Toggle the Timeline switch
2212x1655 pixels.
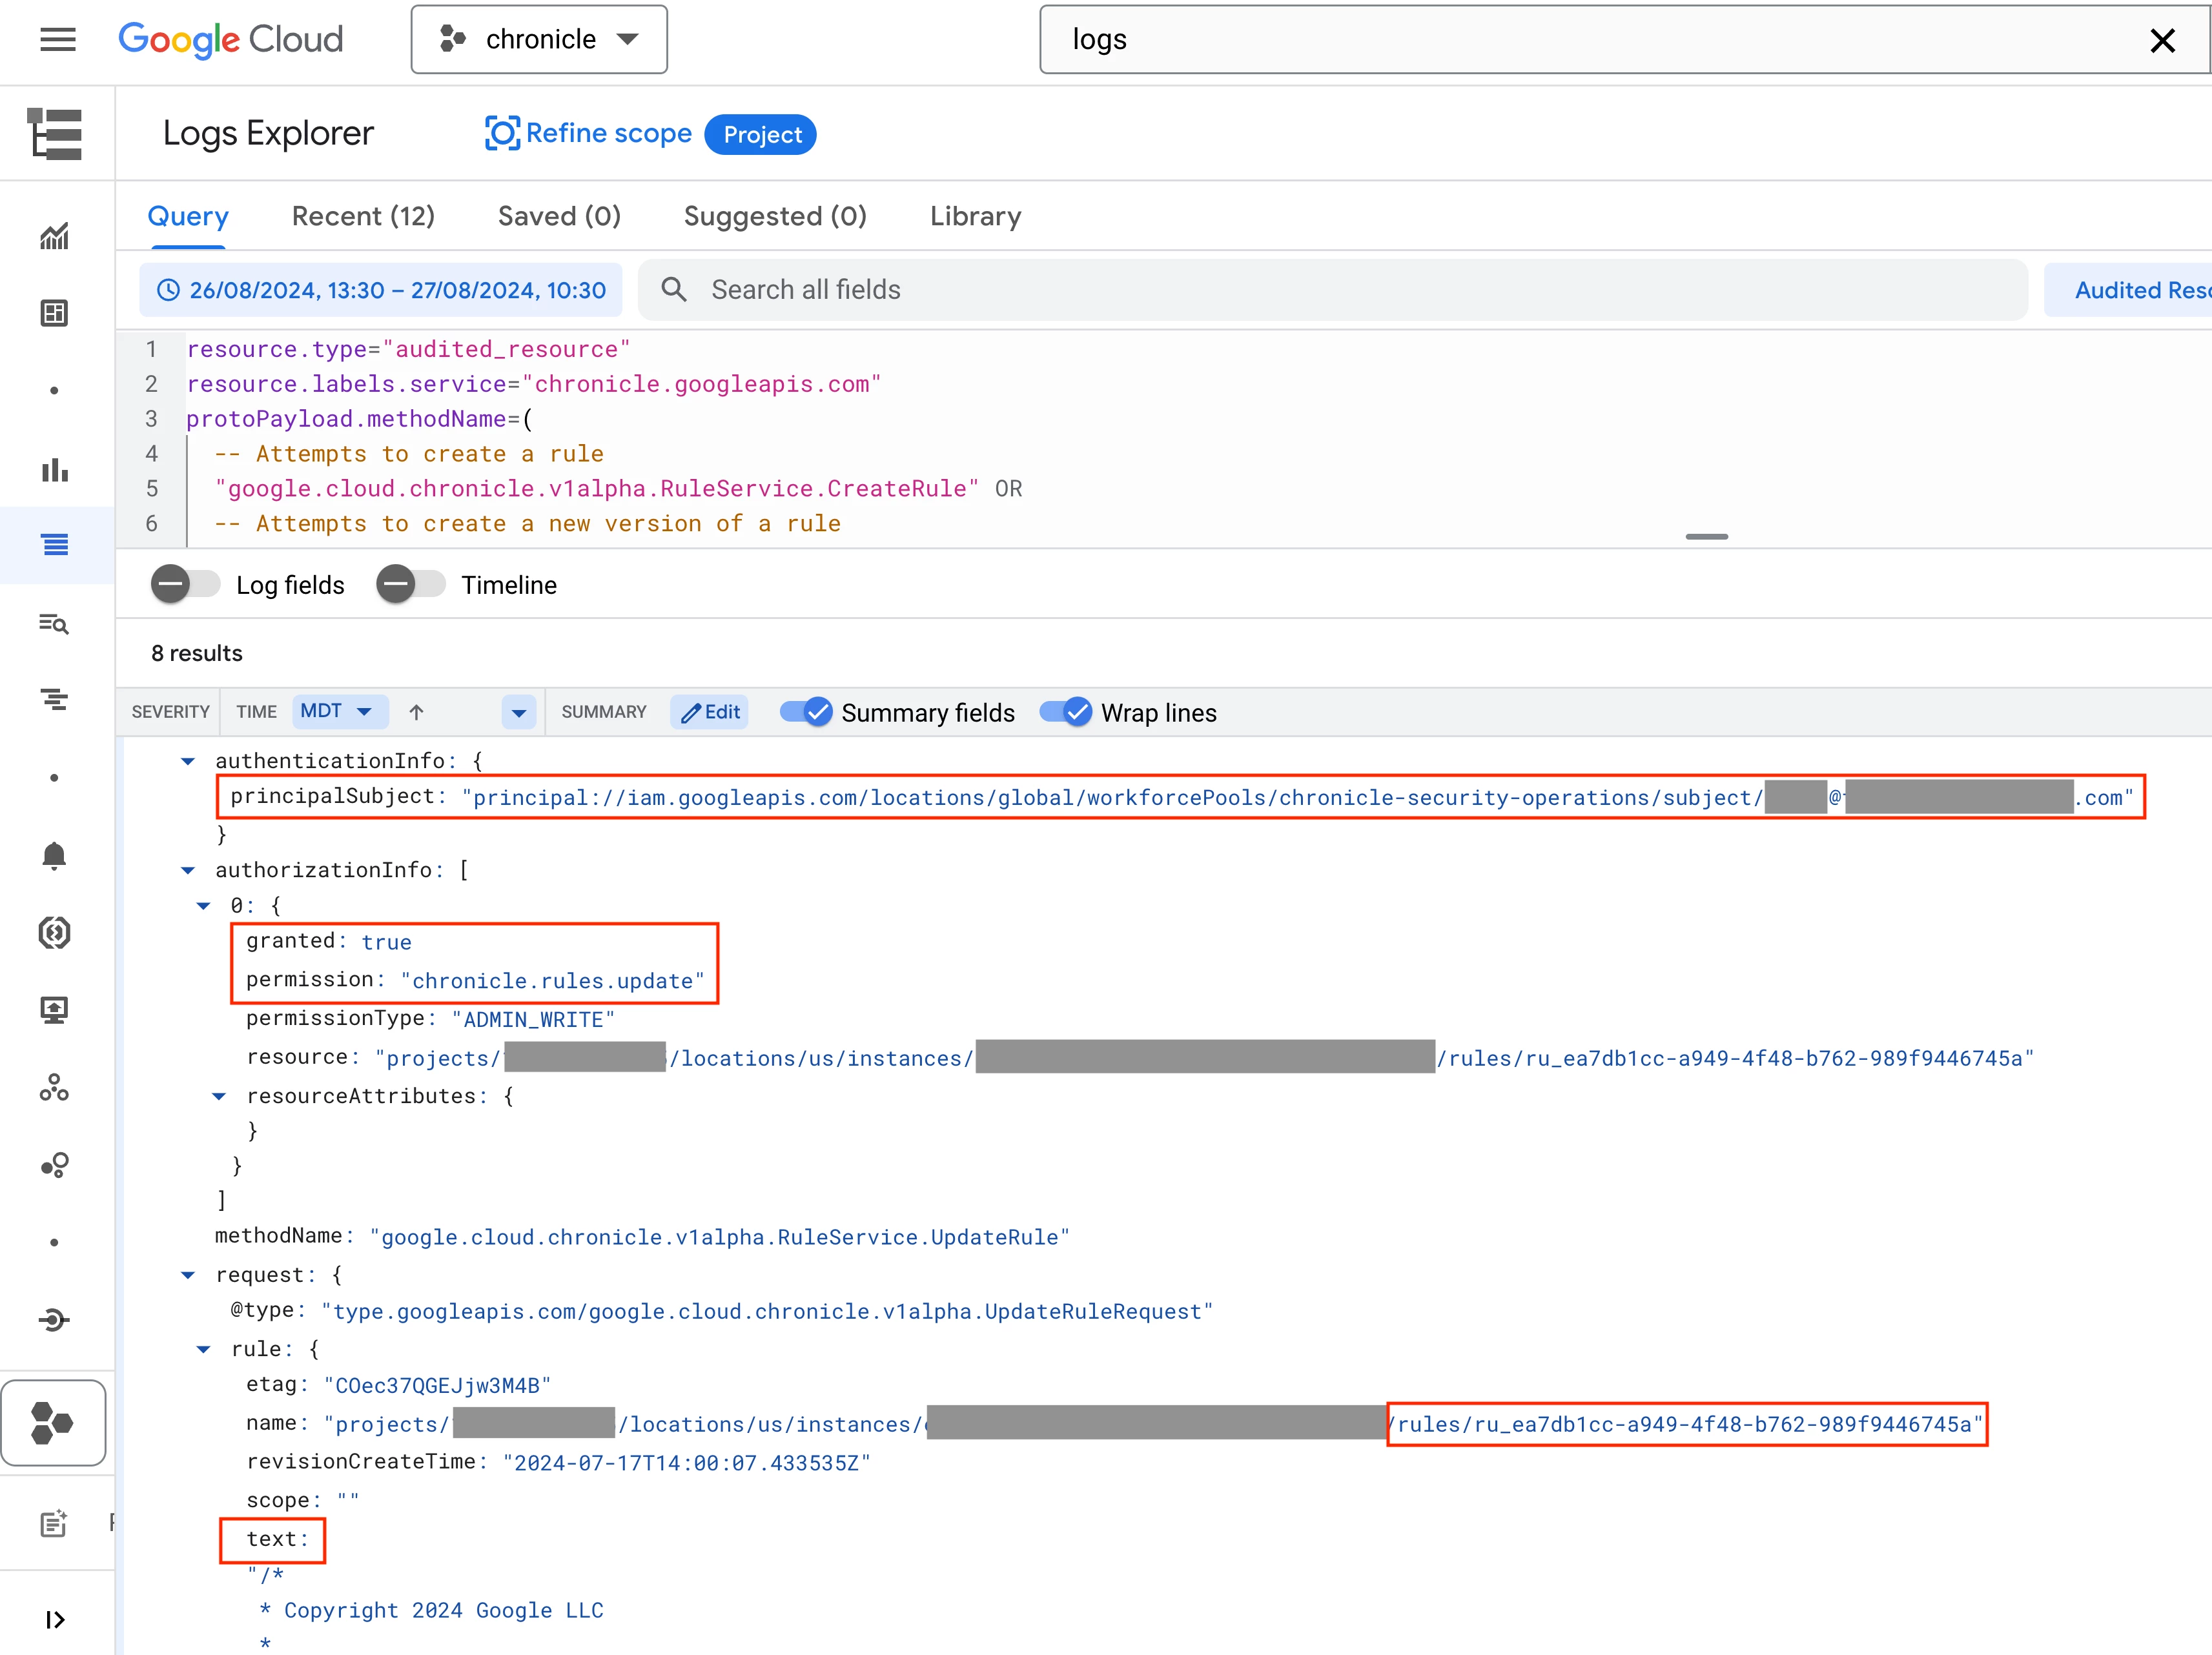coord(410,584)
